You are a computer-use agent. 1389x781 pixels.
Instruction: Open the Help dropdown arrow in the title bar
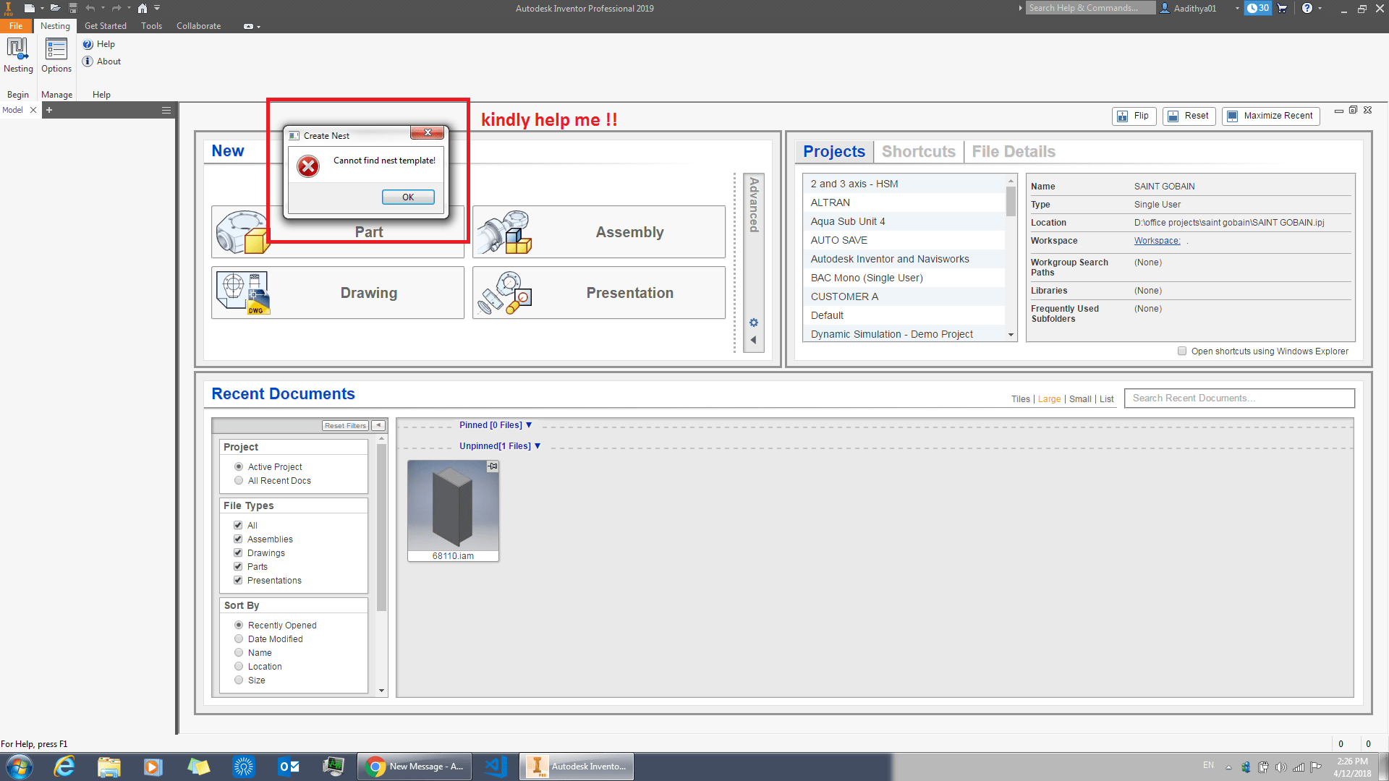click(1320, 8)
